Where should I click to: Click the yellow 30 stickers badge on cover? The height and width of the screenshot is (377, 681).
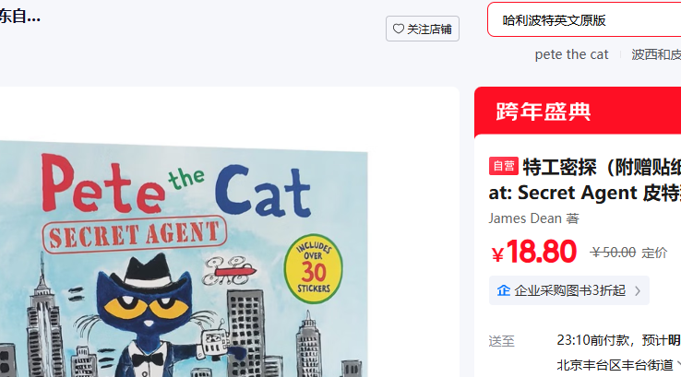point(313,268)
